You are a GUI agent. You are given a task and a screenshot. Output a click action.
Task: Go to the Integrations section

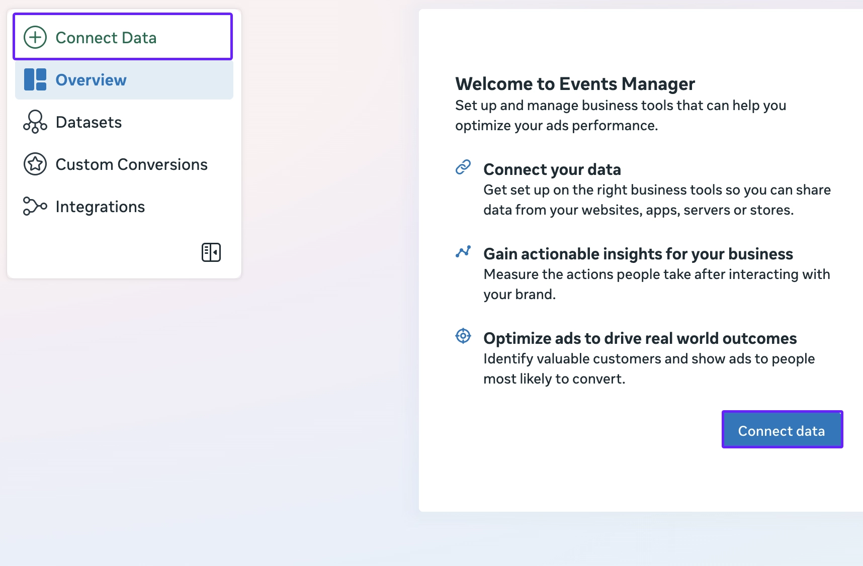100,206
